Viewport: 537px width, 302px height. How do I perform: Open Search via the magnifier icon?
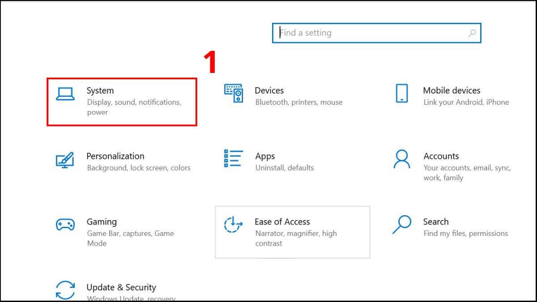point(402,225)
